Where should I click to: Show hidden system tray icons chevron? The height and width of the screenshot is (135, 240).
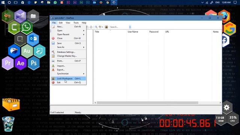(202, 3)
